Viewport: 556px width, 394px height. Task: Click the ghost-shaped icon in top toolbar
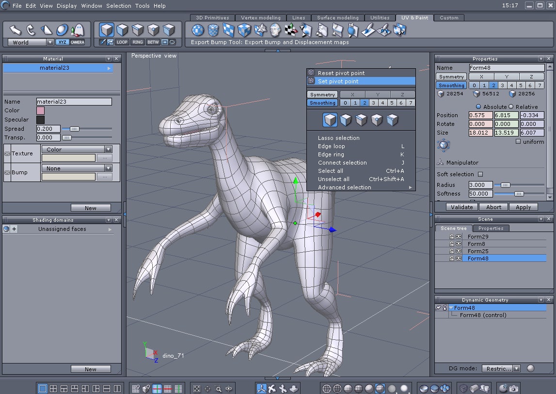(x=77, y=30)
